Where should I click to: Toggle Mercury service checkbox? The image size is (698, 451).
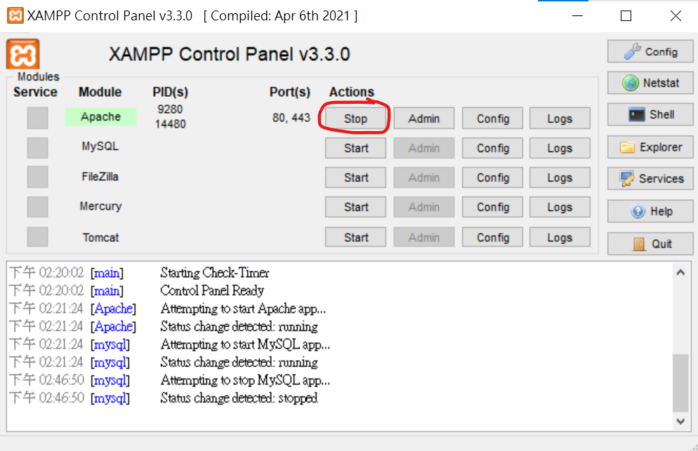[37, 207]
